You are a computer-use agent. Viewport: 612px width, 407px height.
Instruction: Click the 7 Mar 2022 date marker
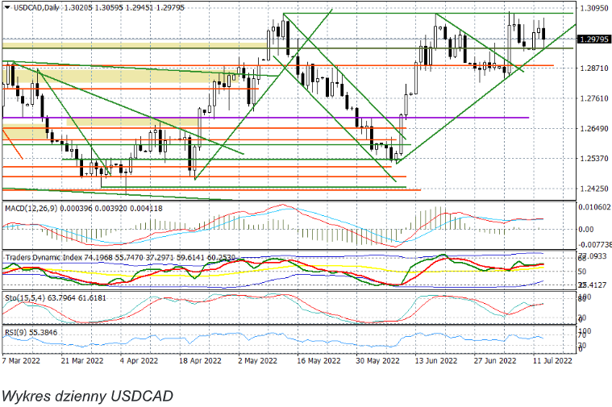pos(22,362)
